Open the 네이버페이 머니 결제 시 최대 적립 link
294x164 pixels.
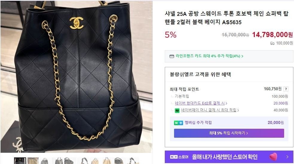[x=209, y=110]
